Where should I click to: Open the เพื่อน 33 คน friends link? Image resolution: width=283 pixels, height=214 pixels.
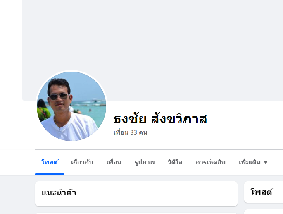pyautogui.click(x=130, y=132)
